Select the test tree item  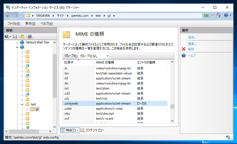coord(33,104)
